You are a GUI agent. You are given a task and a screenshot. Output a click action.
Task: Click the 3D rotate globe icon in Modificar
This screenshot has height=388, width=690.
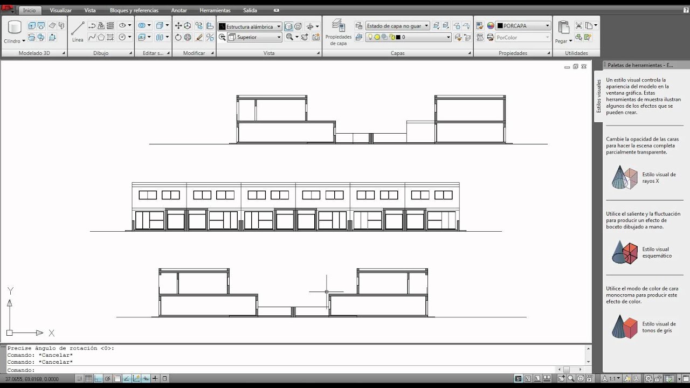click(x=188, y=37)
